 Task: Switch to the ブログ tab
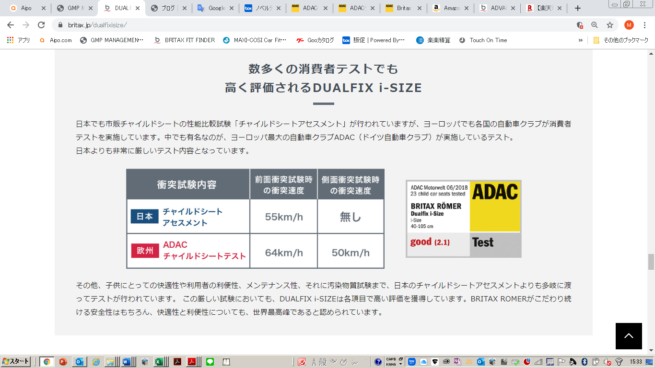(x=168, y=8)
